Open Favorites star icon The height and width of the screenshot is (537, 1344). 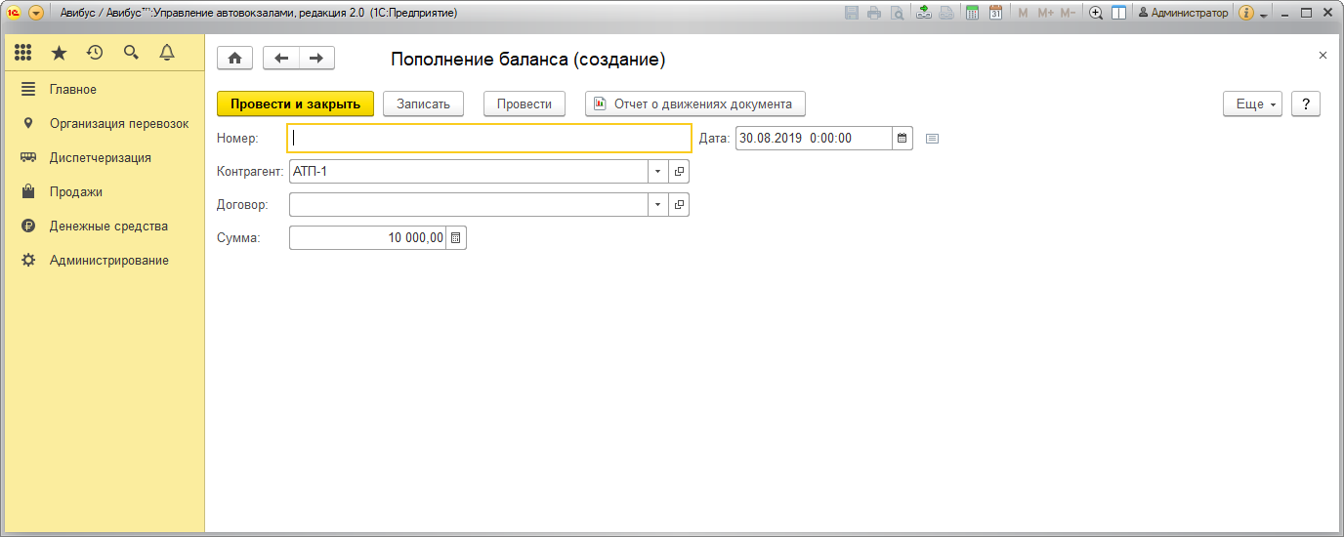pyautogui.click(x=60, y=53)
